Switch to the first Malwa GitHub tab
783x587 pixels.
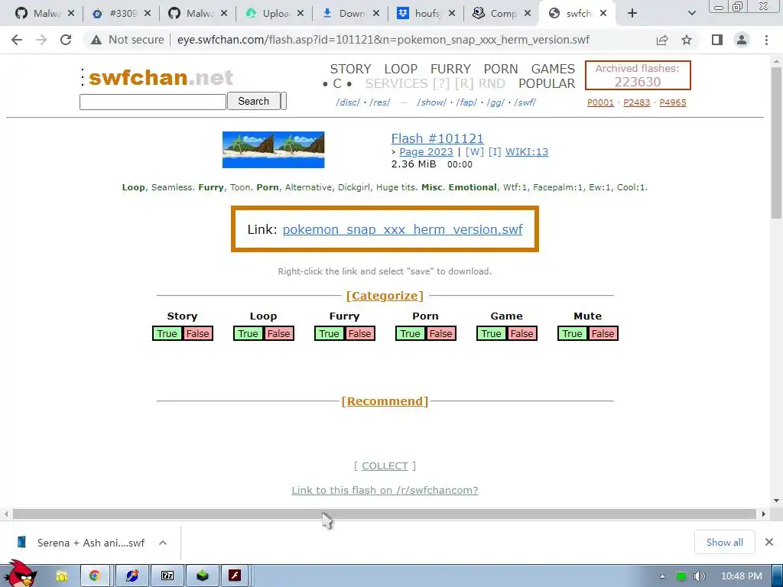point(41,14)
